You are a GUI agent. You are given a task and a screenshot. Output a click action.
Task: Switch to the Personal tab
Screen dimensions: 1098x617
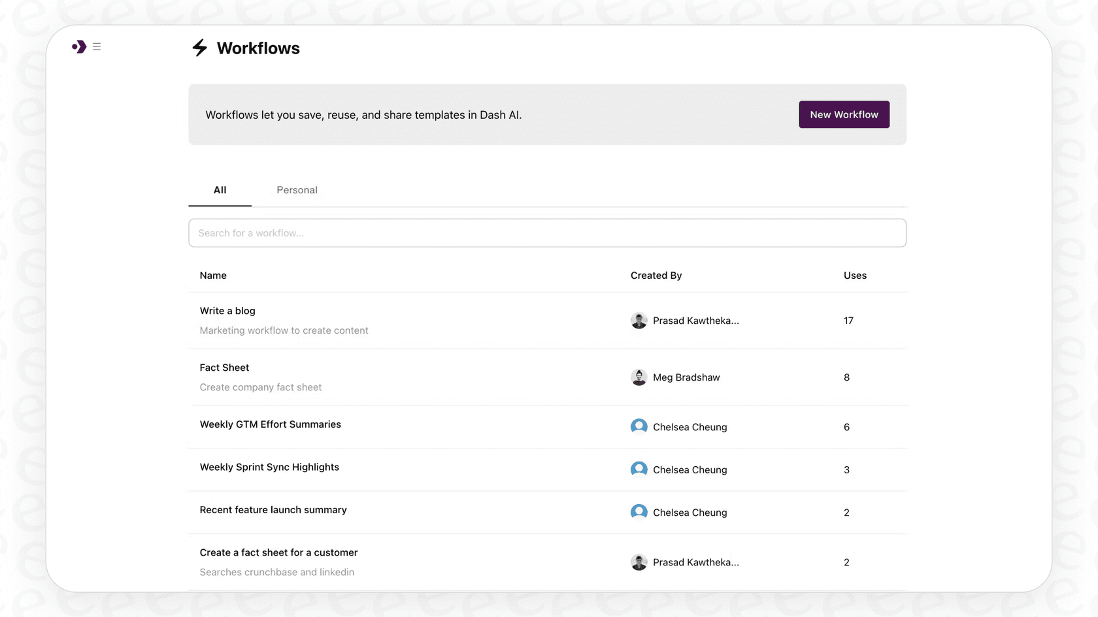pyautogui.click(x=297, y=190)
